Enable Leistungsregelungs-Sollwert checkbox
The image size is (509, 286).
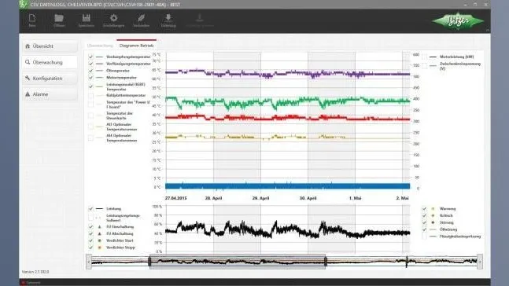click(90, 218)
